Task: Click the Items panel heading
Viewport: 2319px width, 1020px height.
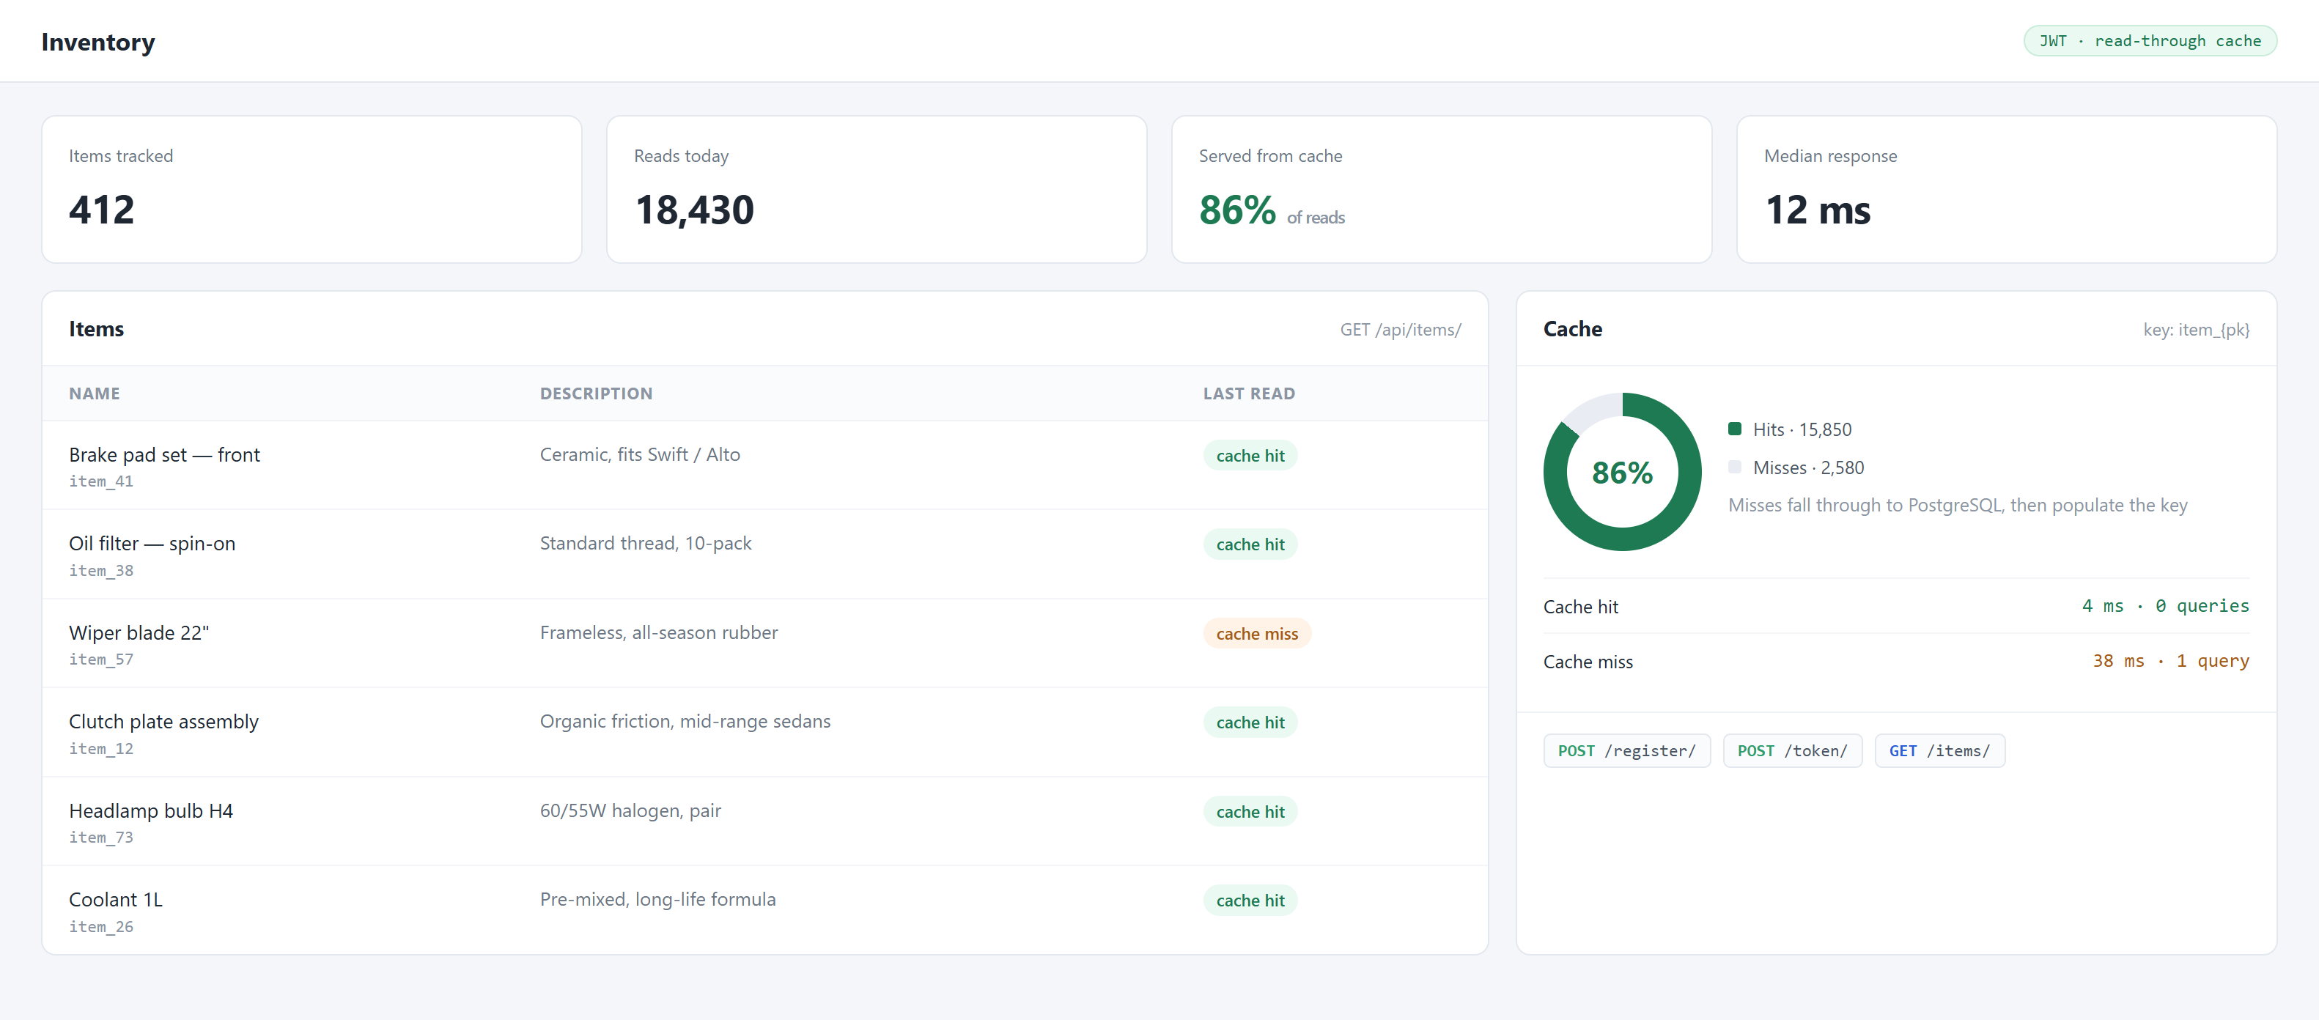Action: point(96,330)
